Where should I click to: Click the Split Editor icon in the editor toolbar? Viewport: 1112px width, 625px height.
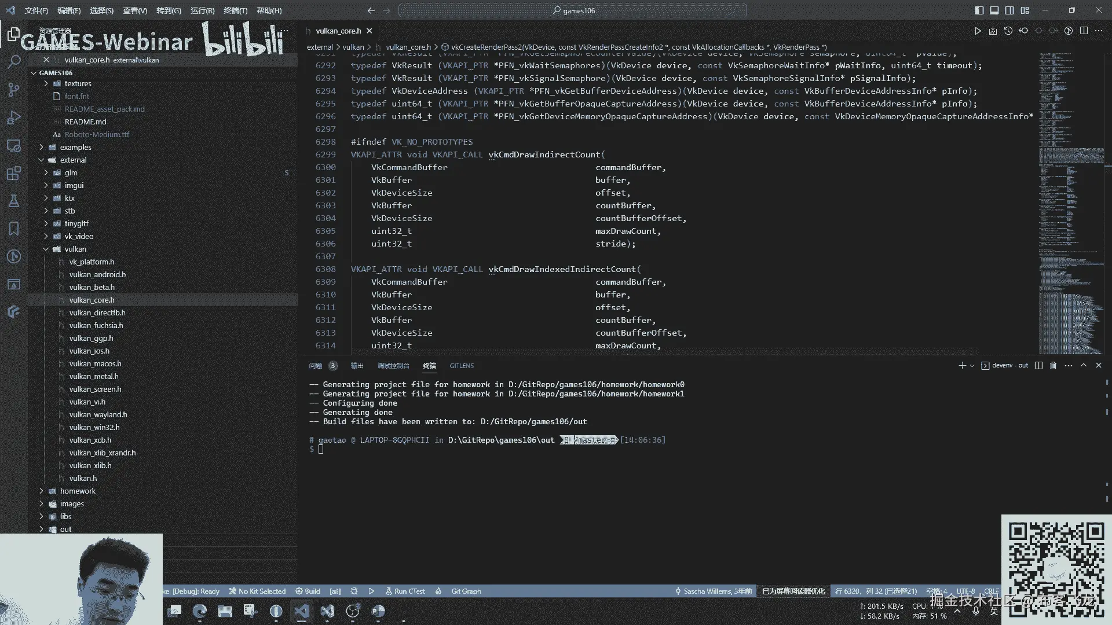[1084, 31]
